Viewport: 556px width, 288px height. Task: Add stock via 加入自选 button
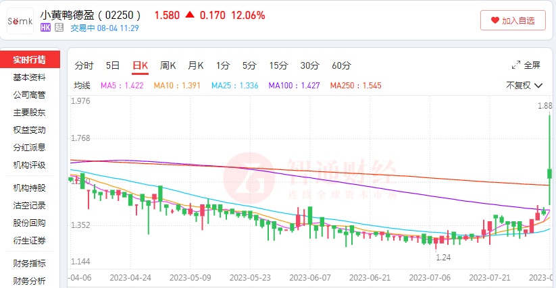(x=513, y=20)
